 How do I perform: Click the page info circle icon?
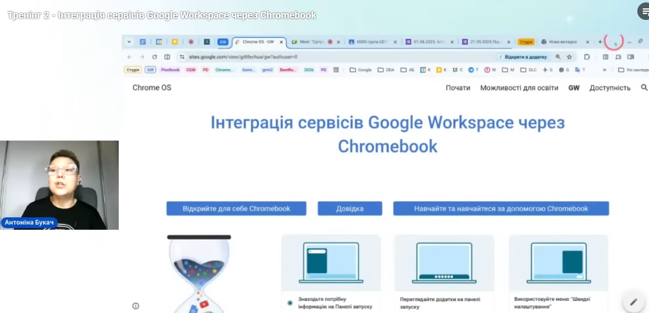[x=137, y=306]
